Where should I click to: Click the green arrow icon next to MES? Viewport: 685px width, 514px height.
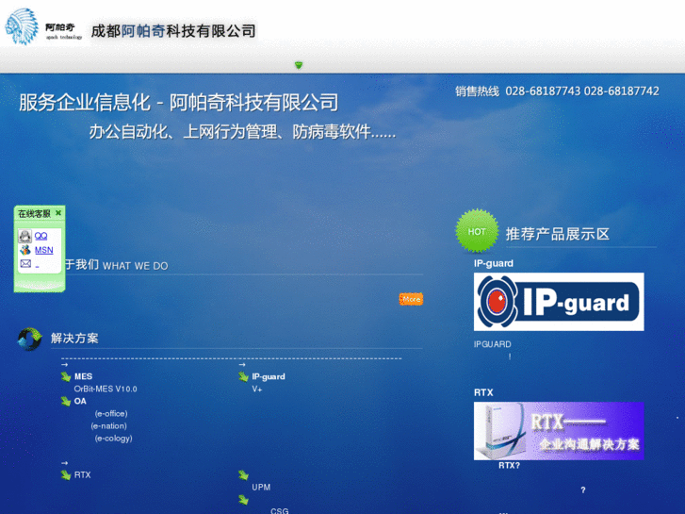66,376
